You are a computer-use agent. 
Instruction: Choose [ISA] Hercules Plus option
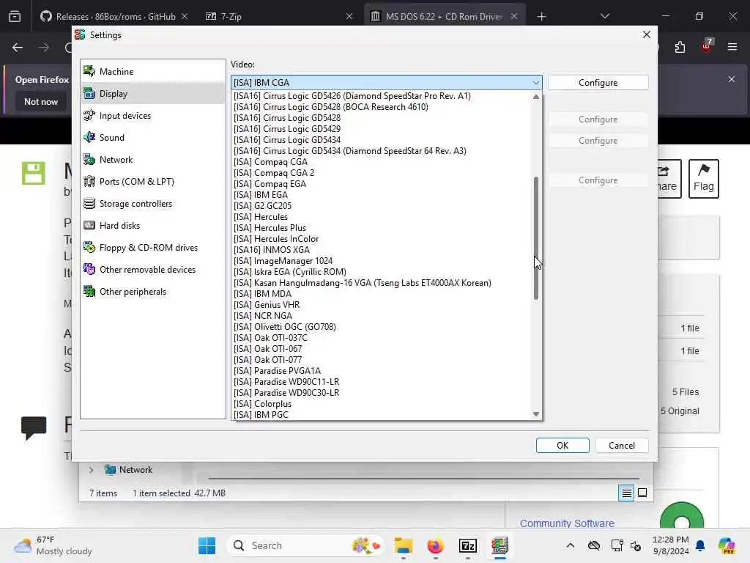(x=381, y=228)
